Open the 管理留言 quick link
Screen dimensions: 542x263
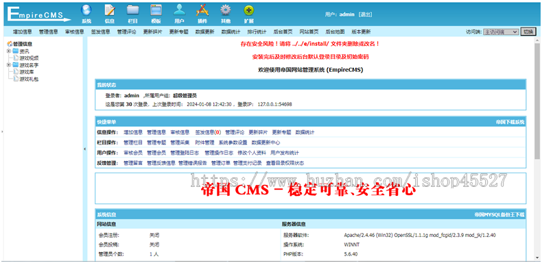(133, 163)
